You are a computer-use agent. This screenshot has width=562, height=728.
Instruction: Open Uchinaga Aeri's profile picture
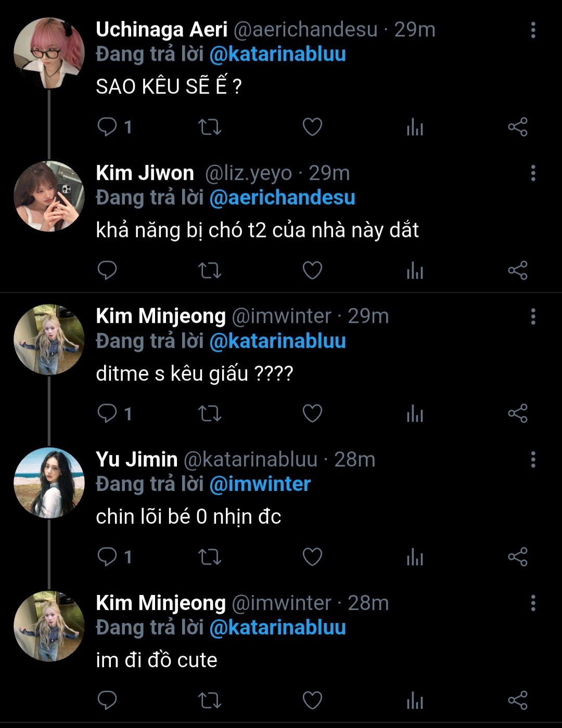[x=49, y=53]
